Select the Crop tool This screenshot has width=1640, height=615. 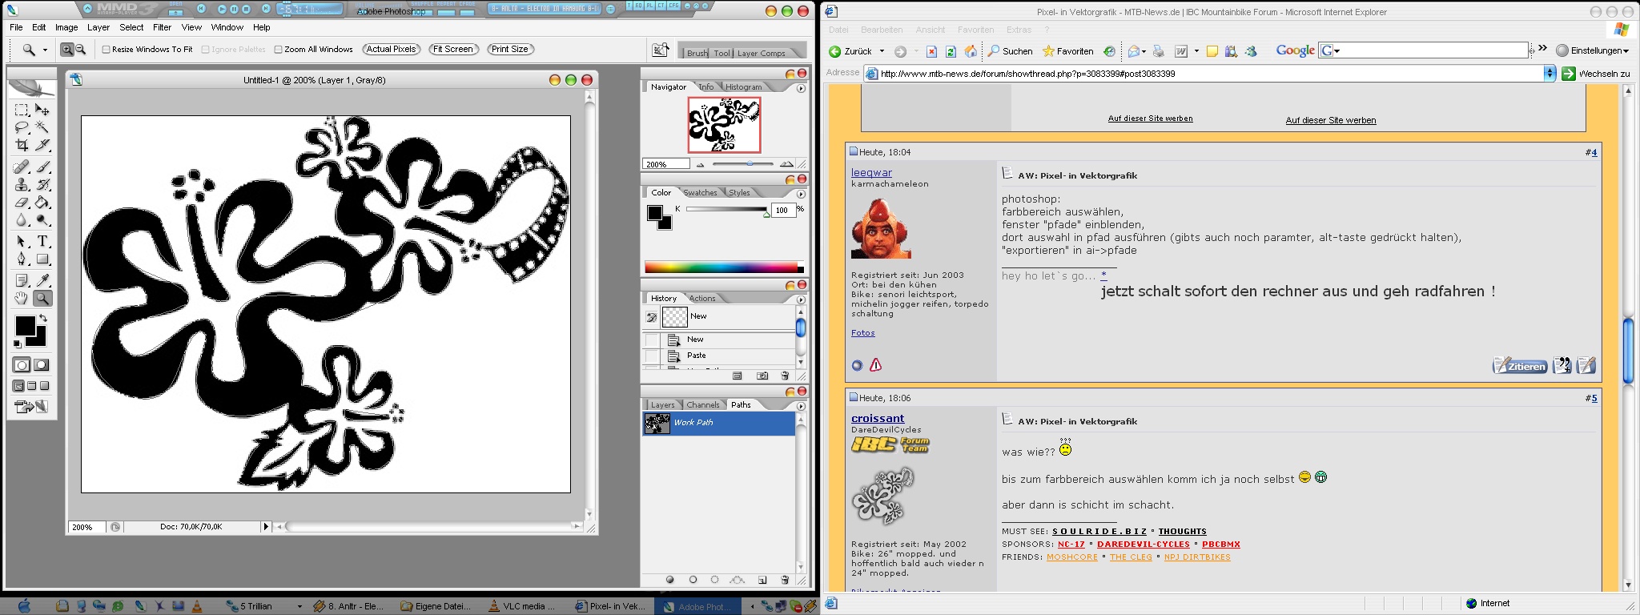click(22, 146)
